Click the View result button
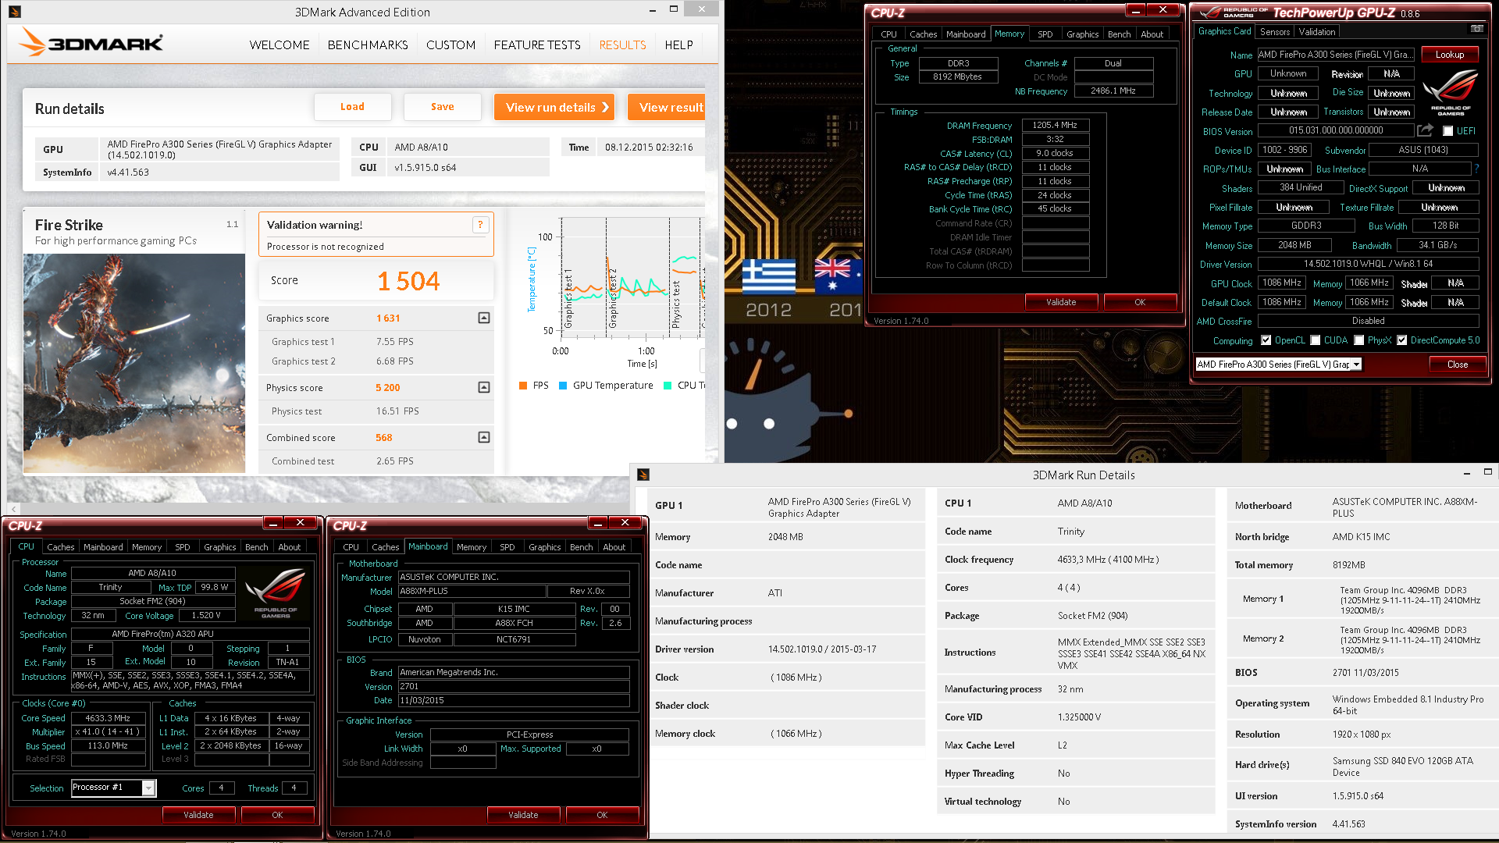The height and width of the screenshot is (843, 1499). (667, 107)
